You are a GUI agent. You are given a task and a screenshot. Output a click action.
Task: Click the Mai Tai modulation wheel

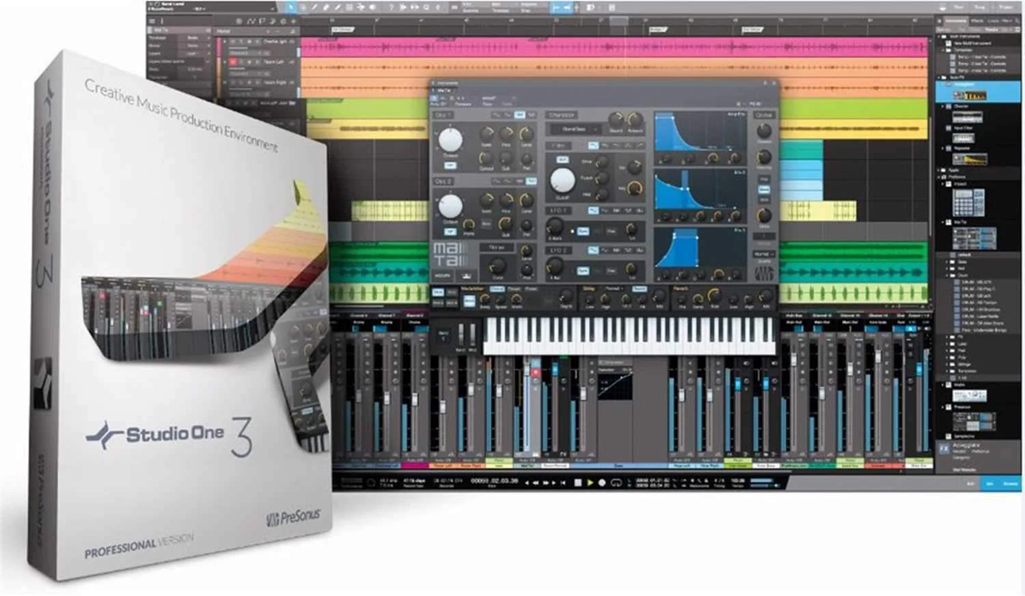click(472, 334)
